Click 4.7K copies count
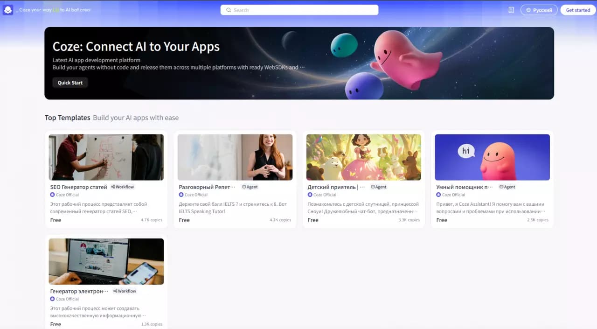The image size is (597, 329). [152, 220]
